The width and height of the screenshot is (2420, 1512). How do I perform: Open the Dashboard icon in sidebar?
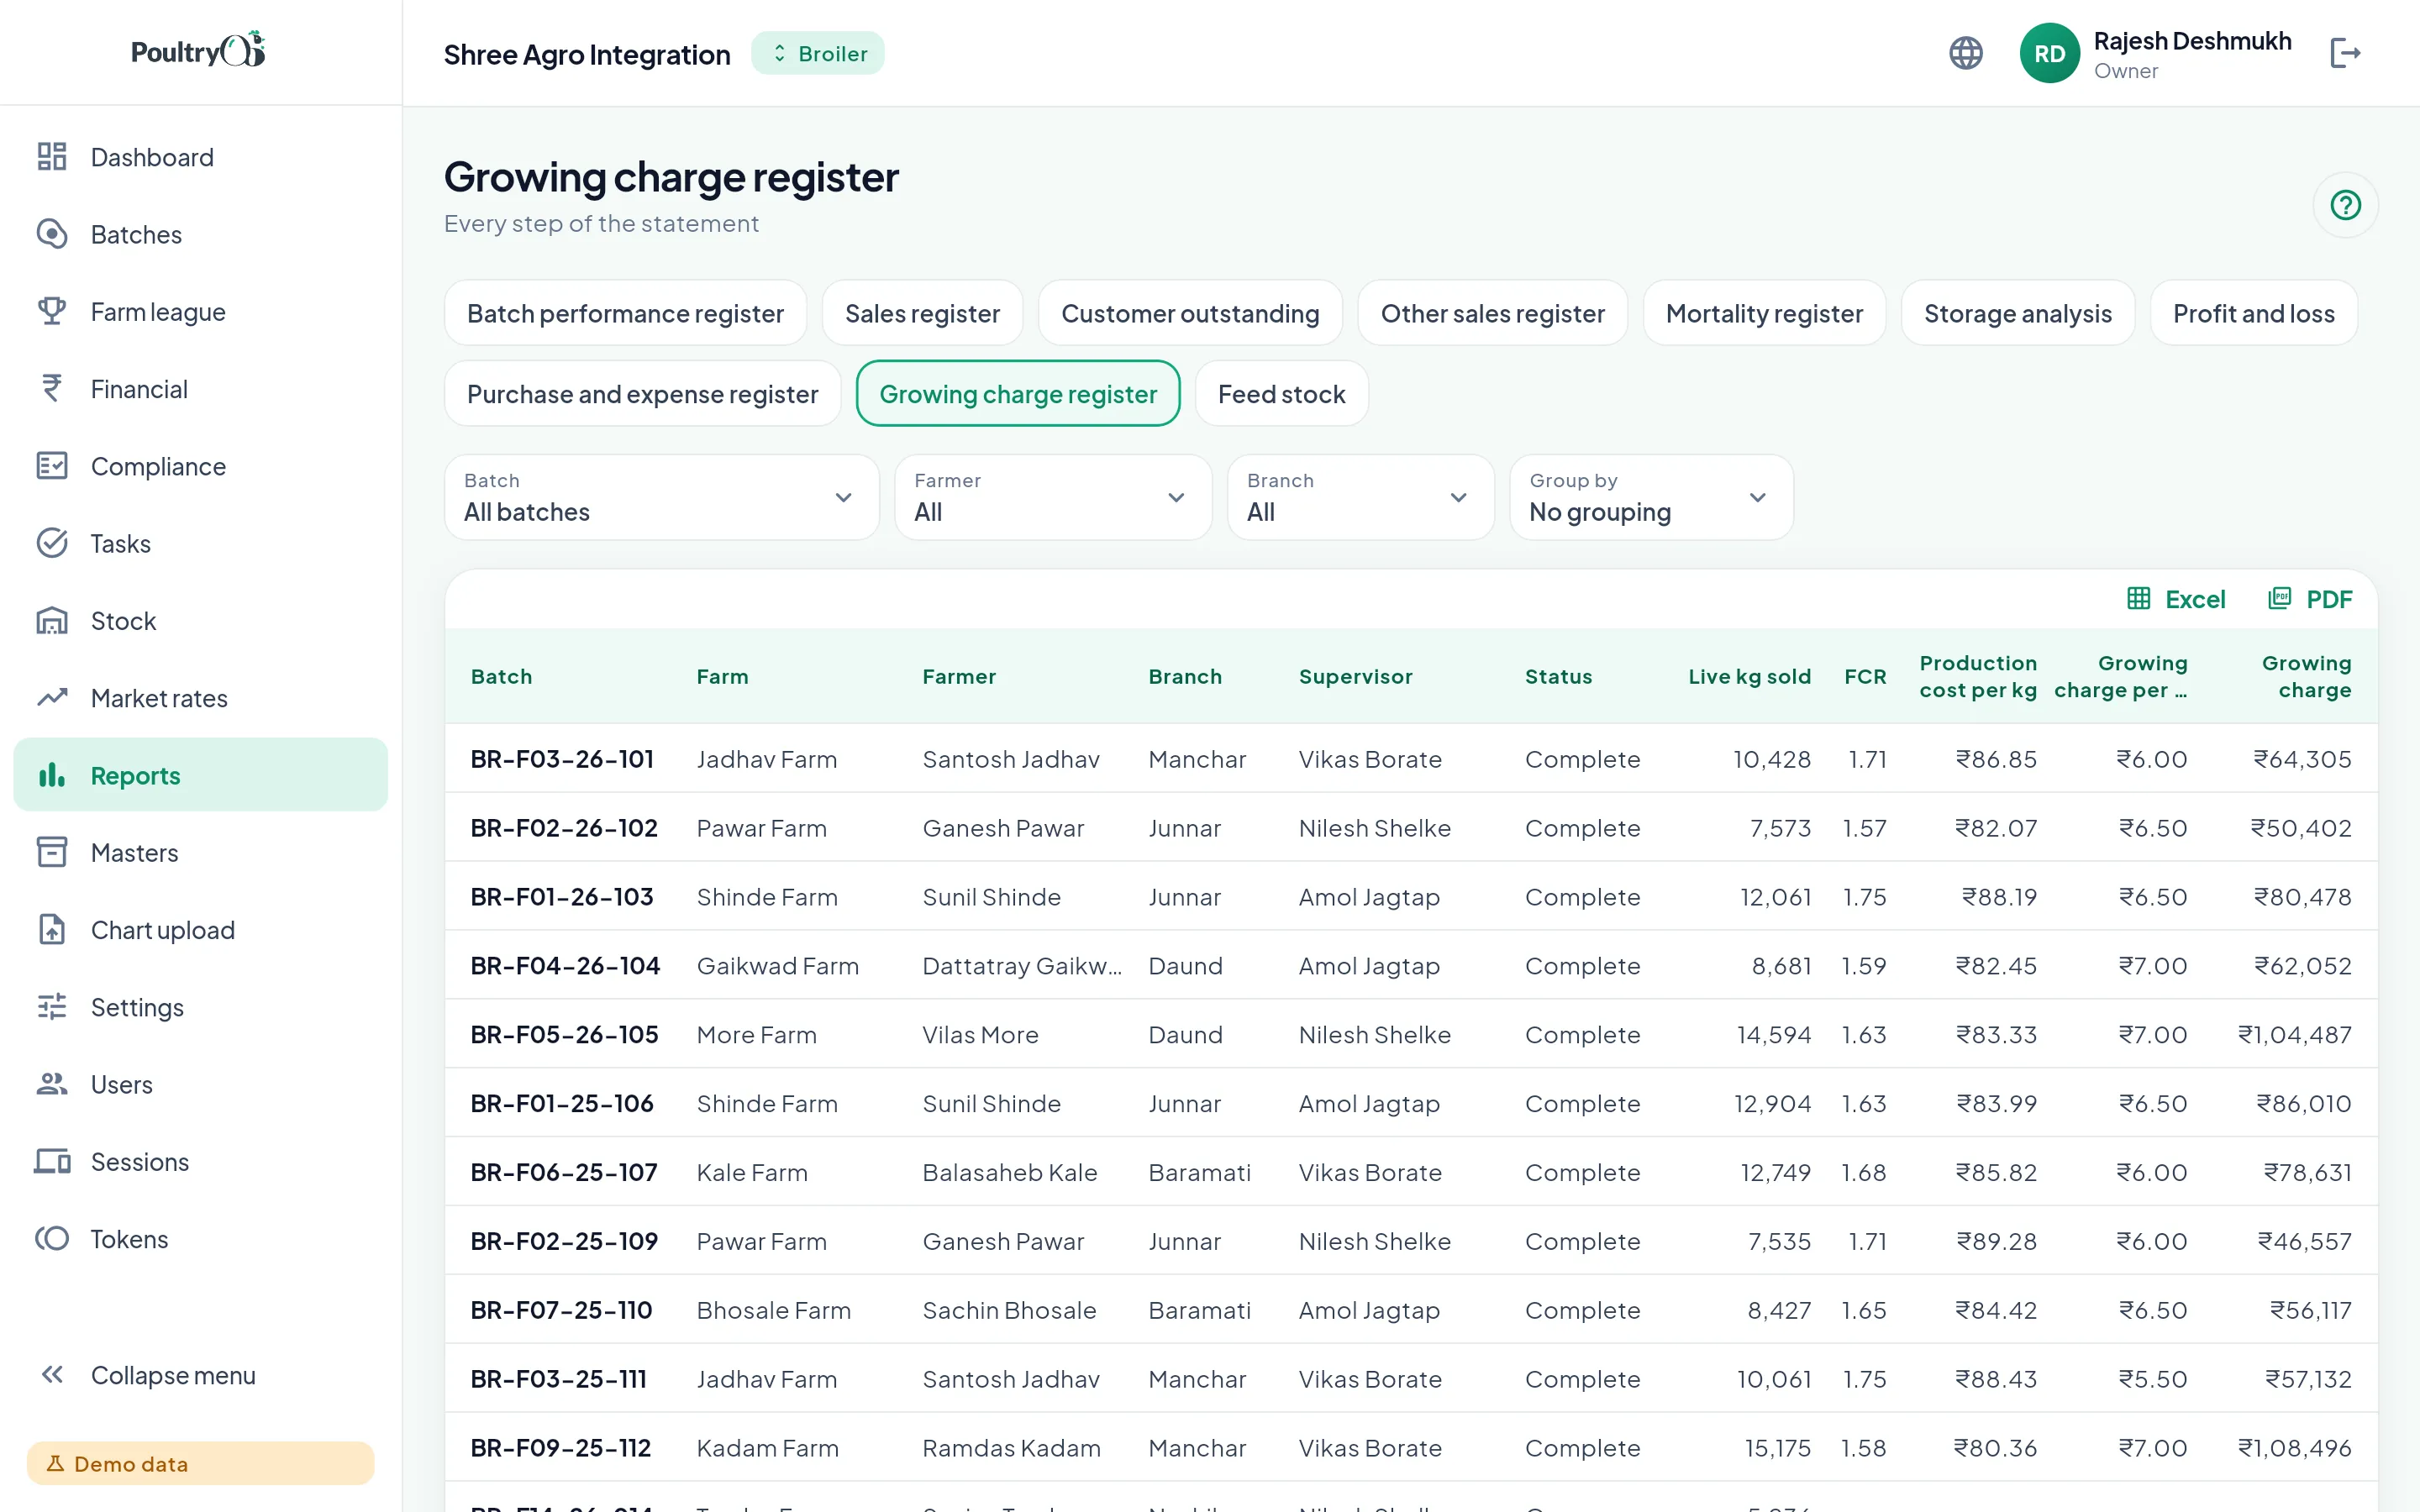click(52, 157)
